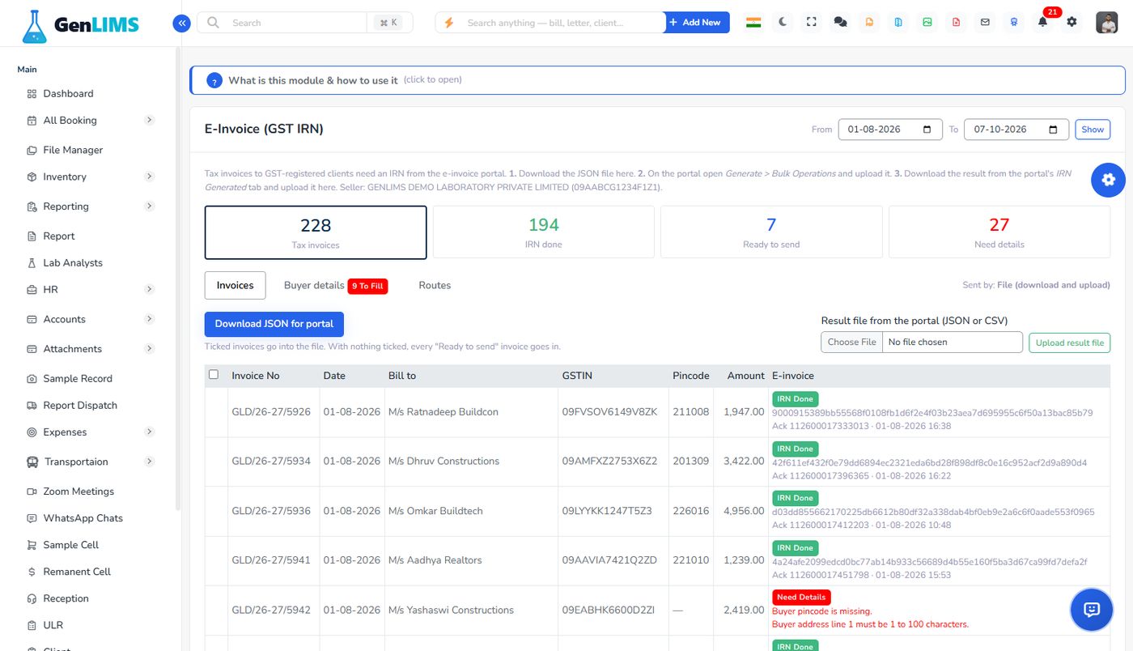
Task: Enter fullscreen with the expand-corners icon
Action: [x=812, y=23]
